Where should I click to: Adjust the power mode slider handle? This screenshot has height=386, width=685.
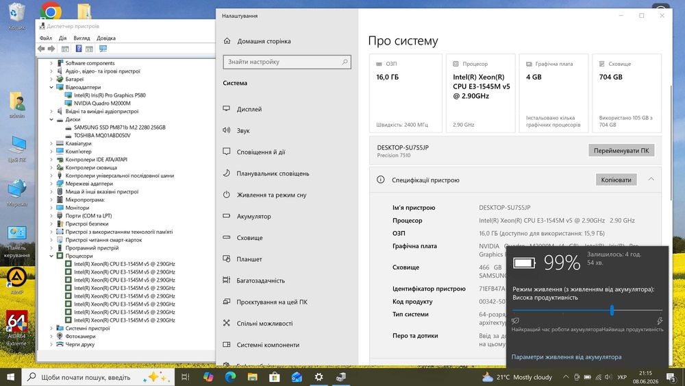(x=612, y=311)
